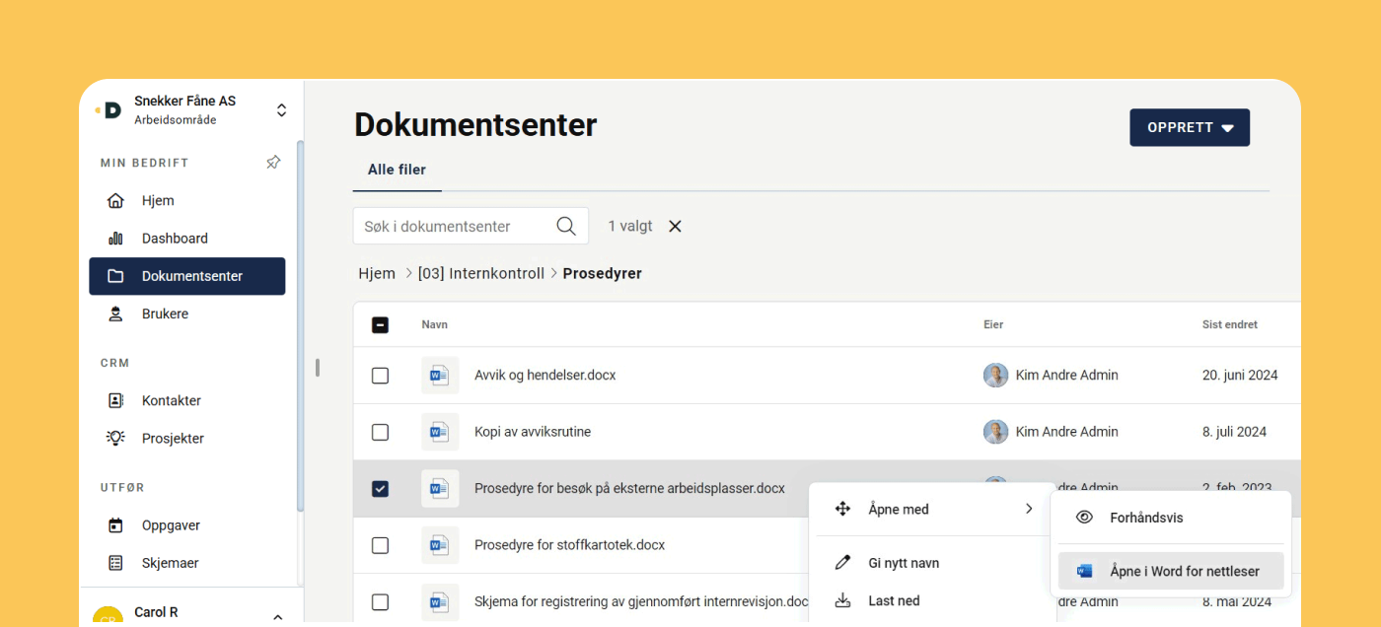Viewport: 1381px width, 627px height.
Task: Uncheck the selected Prosedyre for besøk row
Action: point(380,488)
